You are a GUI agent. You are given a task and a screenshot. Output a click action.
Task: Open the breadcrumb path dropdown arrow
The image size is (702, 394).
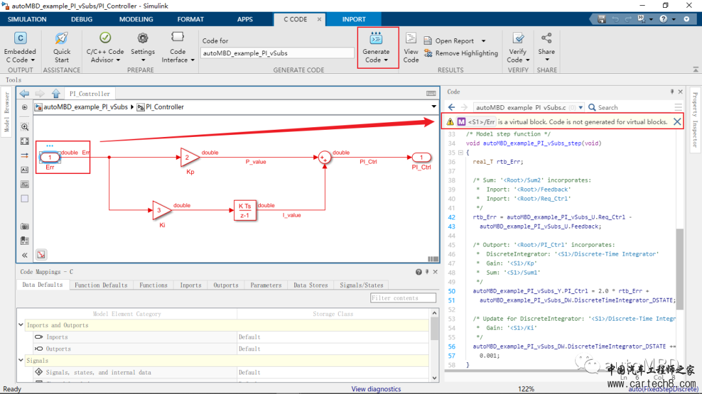coord(434,107)
